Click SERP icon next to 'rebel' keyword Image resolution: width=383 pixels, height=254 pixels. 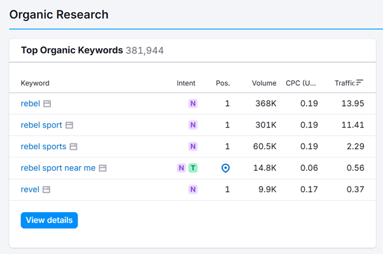[x=47, y=104]
